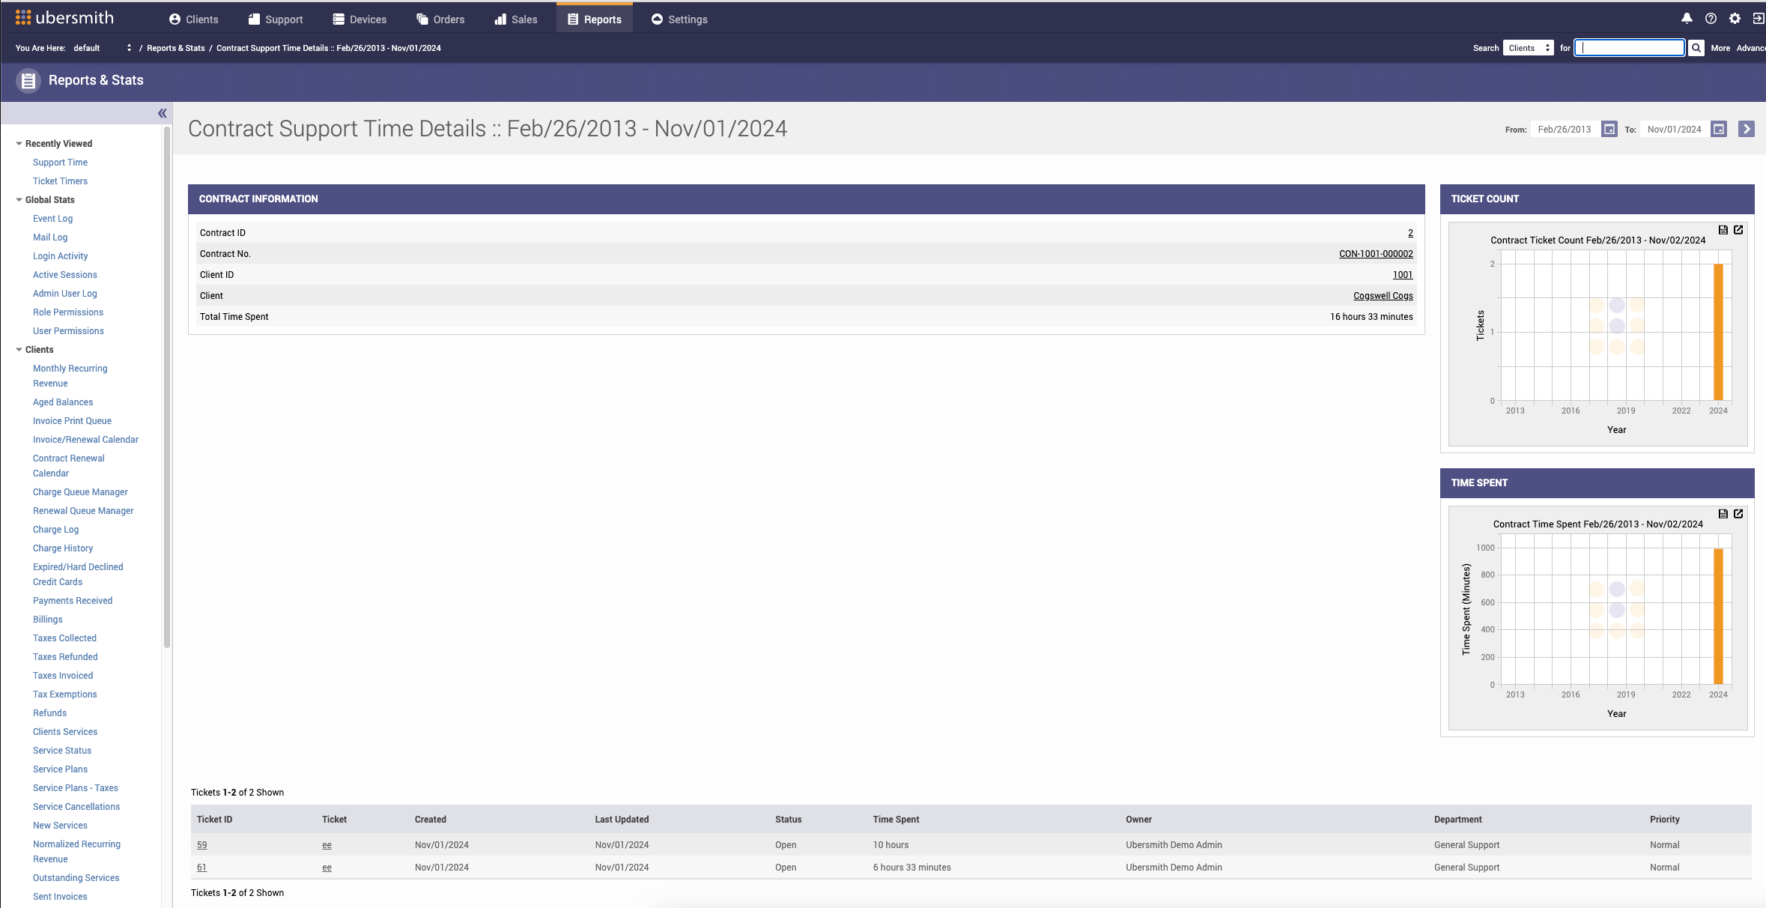Open Time Spent chart in new window

pos(1738,514)
